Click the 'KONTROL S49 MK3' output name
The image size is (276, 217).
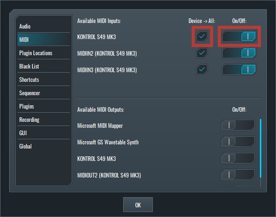tap(97, 159)
